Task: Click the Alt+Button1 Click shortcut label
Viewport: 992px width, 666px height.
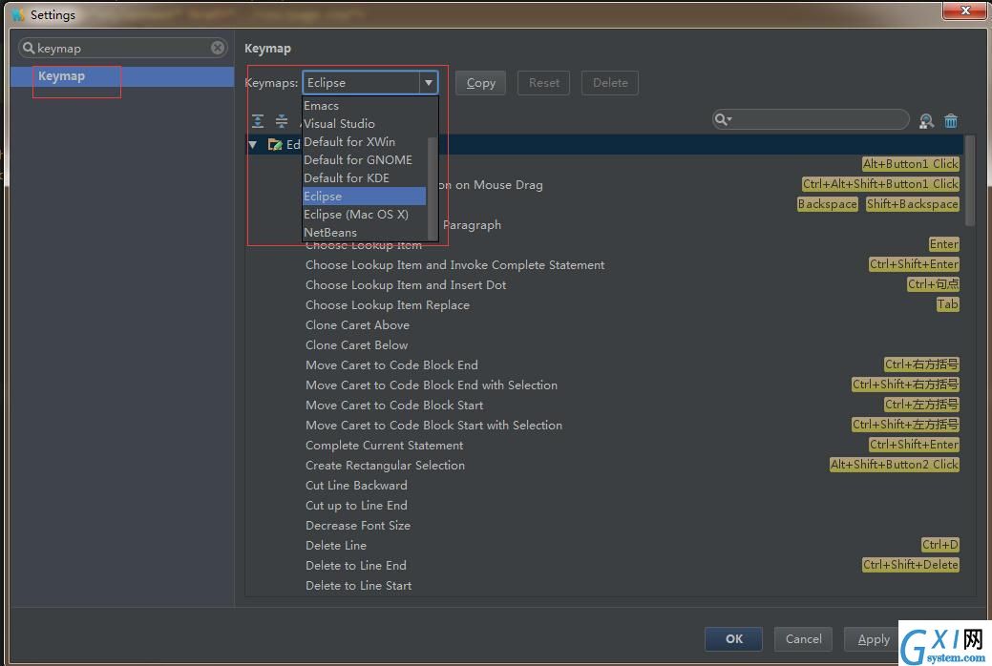Action: [911, 164]
